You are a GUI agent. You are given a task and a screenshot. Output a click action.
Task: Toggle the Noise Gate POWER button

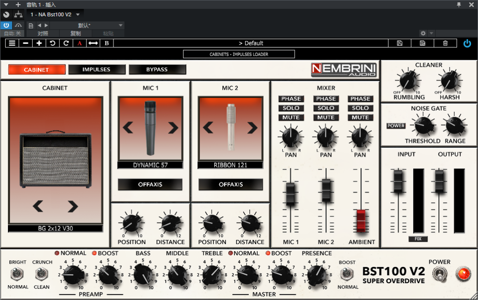pos(396,126)
